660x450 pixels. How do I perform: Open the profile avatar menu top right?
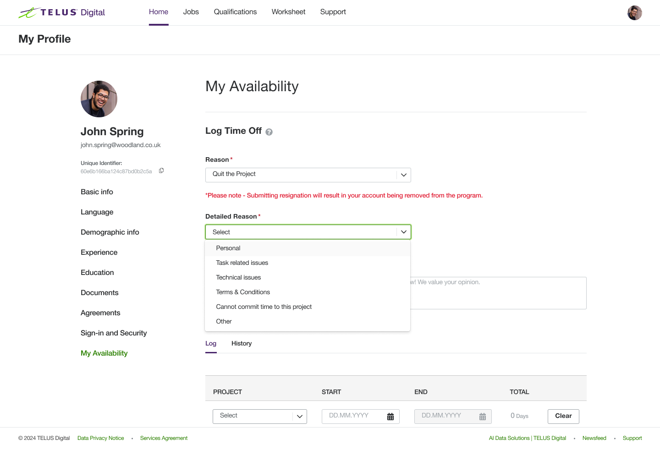tap(635, 12)
